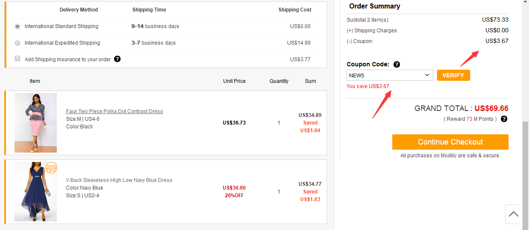The image size is (529, 230).
Task: Click the Coupon Code help icon
Action: pyautogui.click(x=397, y=65)
